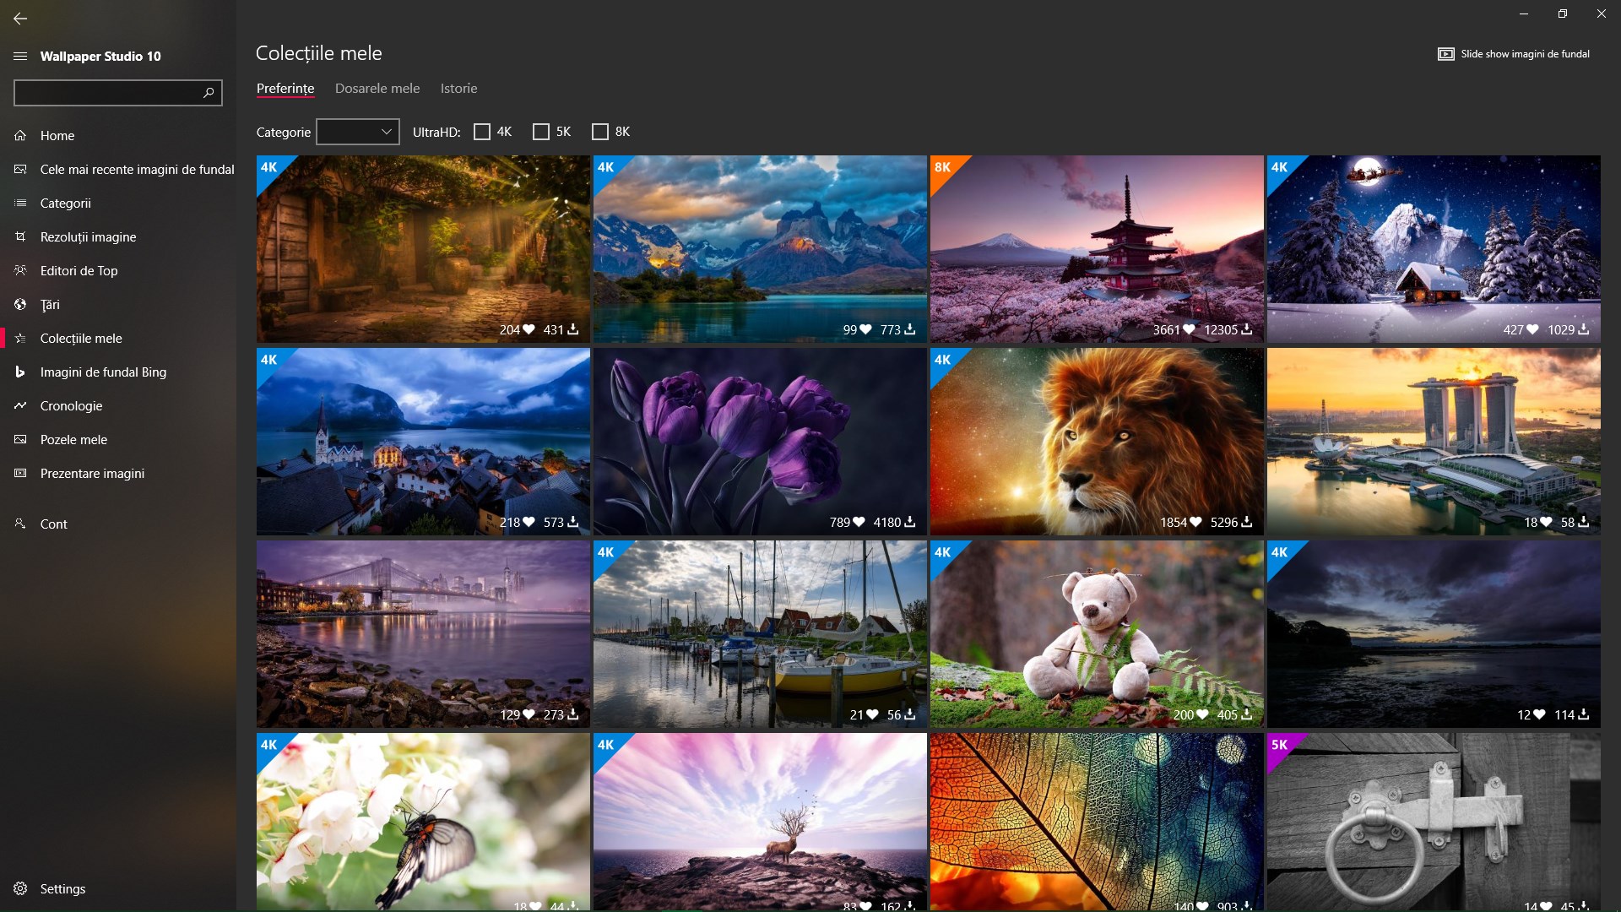This screenshot has height=912, width=1621.
Task: Click download icon on pagoda wallpaper
Action: tap(1247, 329)
